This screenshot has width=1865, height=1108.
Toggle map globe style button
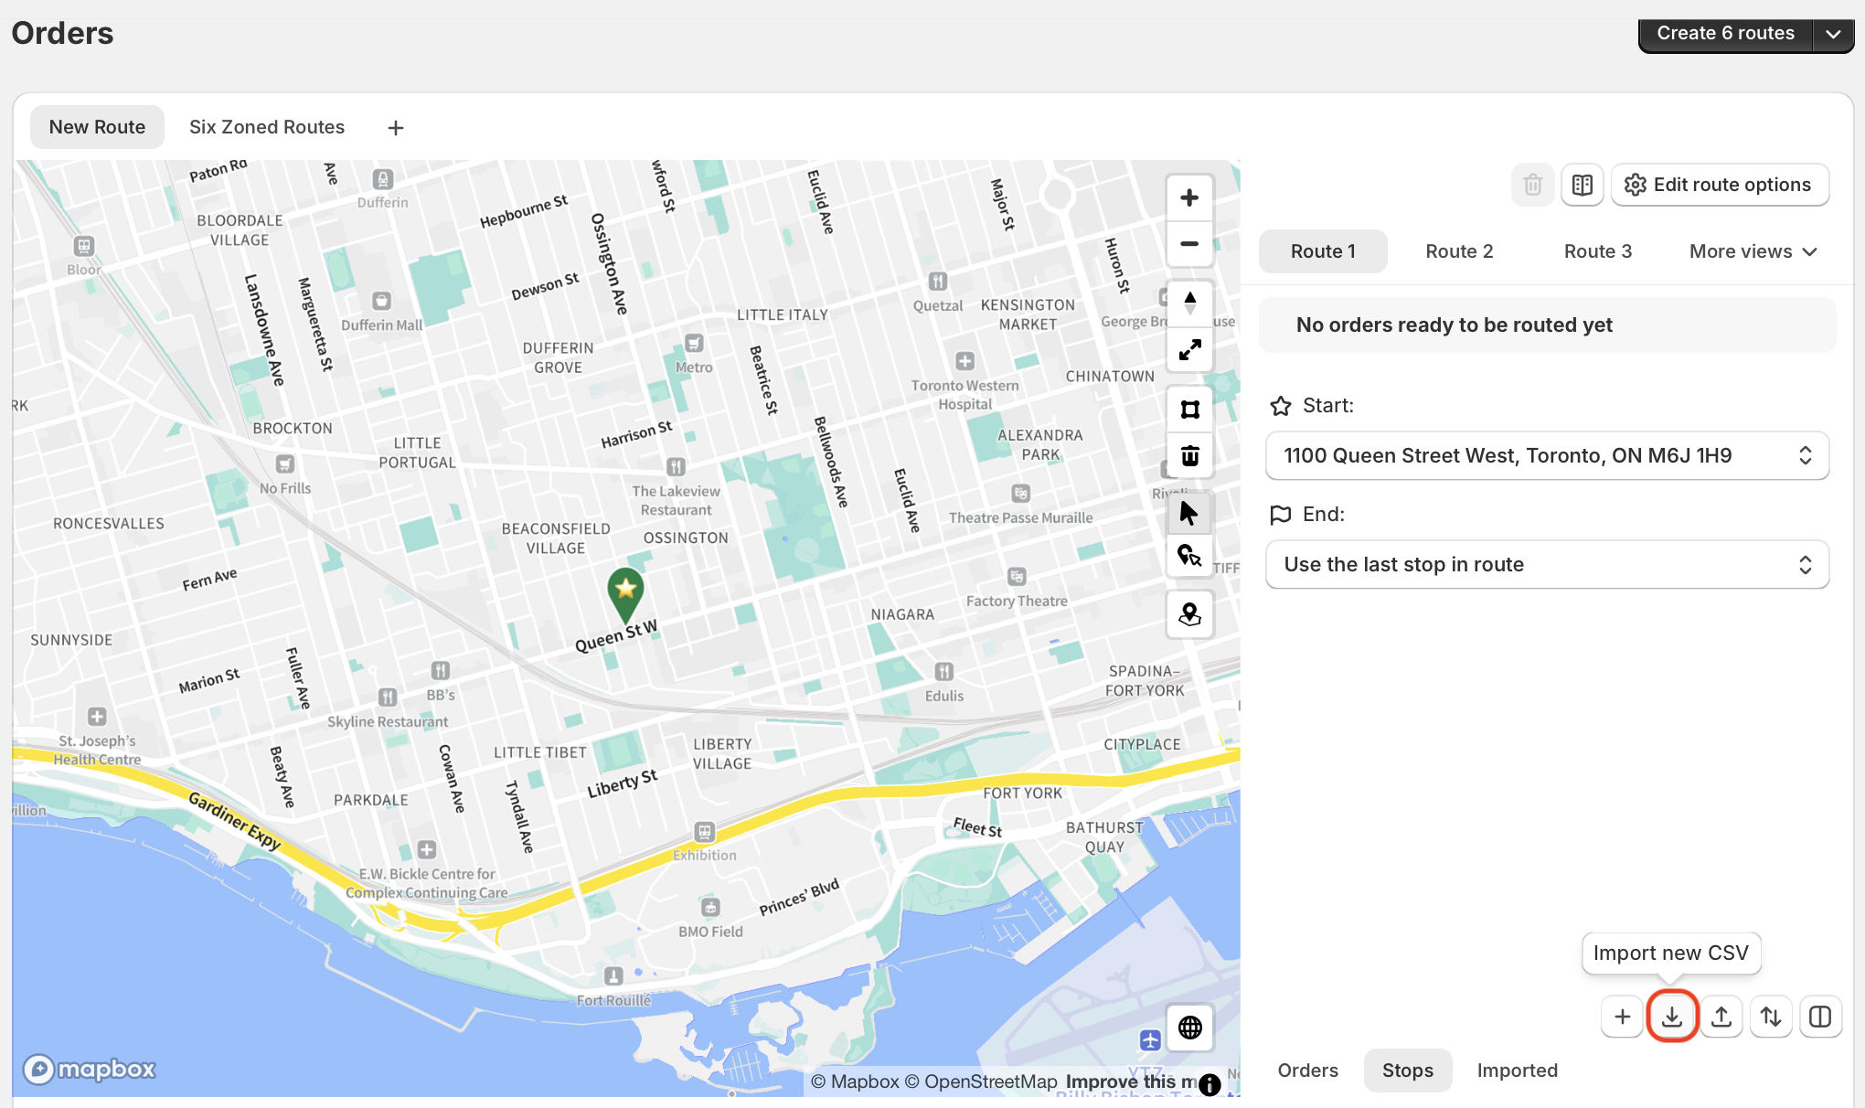point(1189,1028)
